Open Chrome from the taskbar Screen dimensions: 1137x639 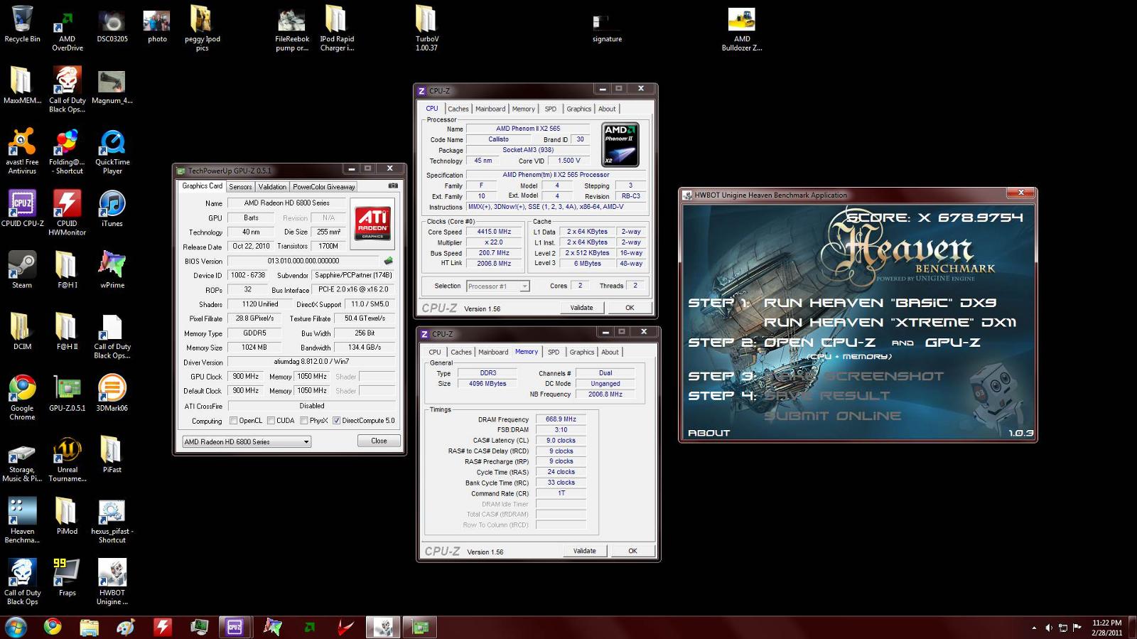pos(53,627)
